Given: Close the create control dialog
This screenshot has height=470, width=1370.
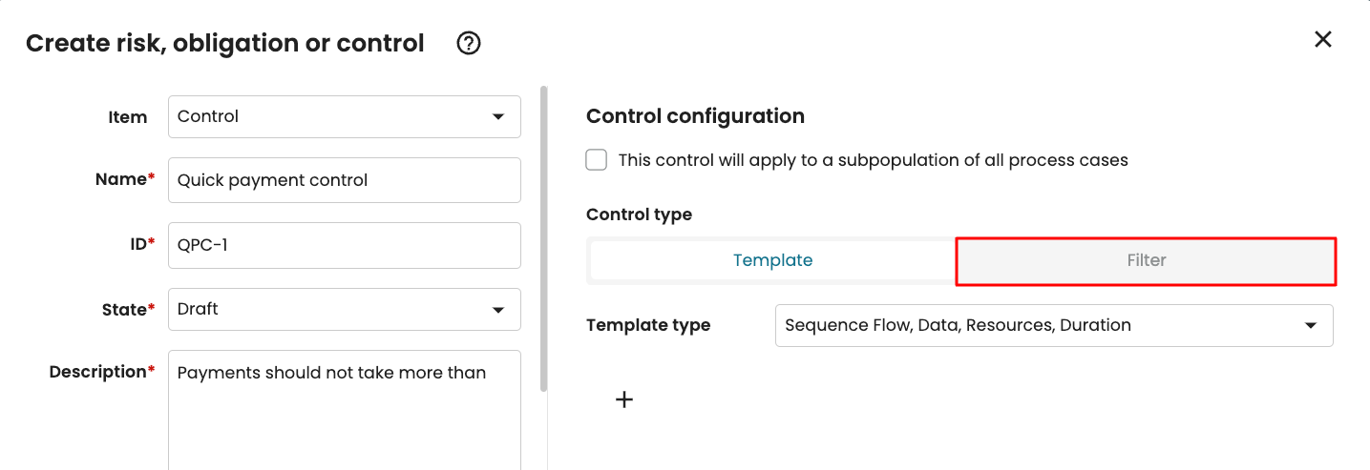Looking at the screenshot, I should point(1322,39).
